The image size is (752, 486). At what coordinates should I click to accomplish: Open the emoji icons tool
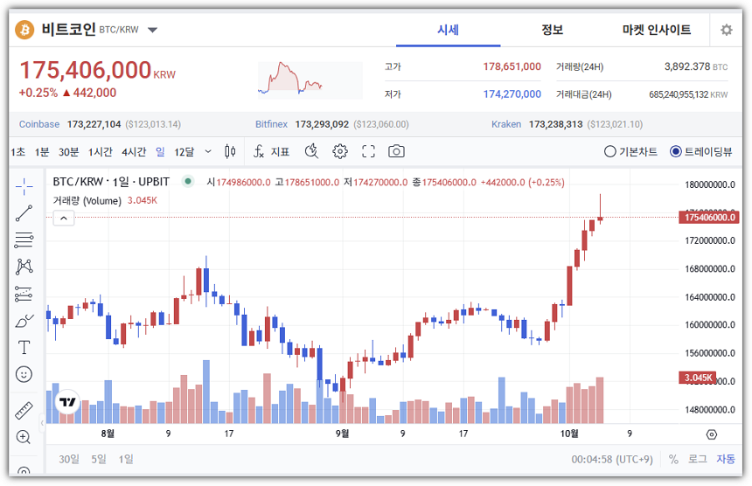coord(24,374)
